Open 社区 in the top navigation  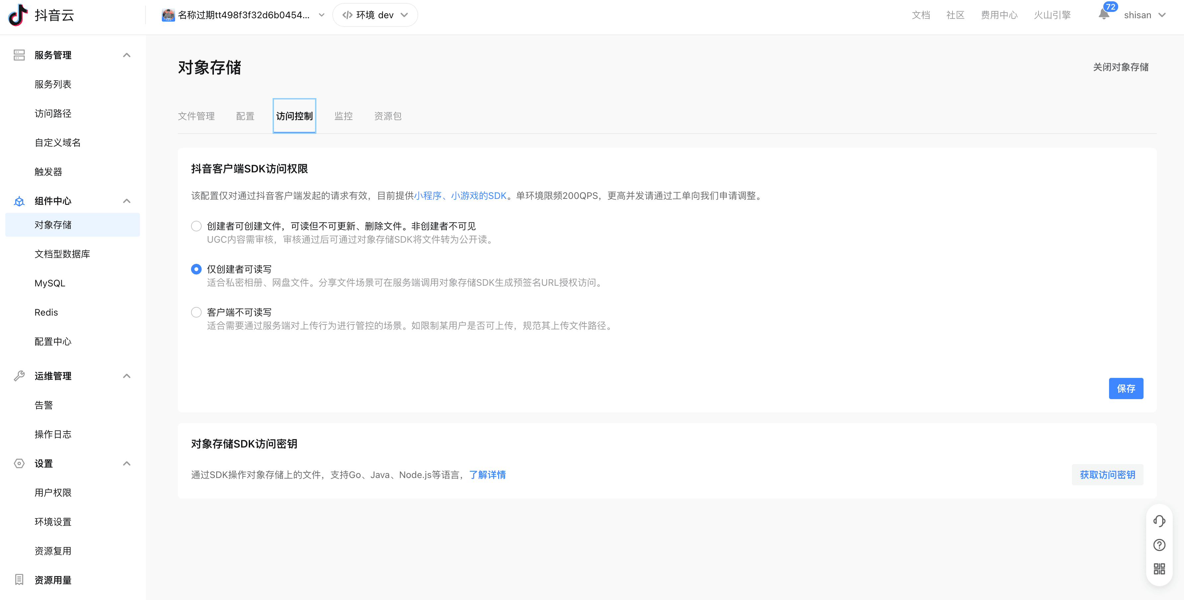[955, 15]
